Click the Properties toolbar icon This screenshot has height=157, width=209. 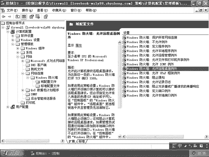[x=32, y=17]
